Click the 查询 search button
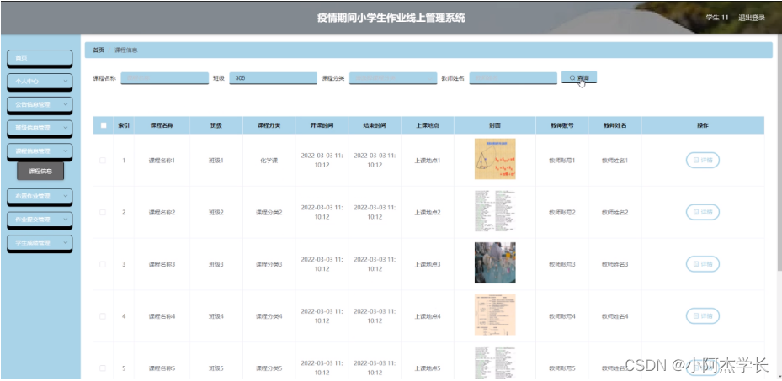The width and height of the screenshot is (782, 381). pyautogui.click(x=579, y=77)
